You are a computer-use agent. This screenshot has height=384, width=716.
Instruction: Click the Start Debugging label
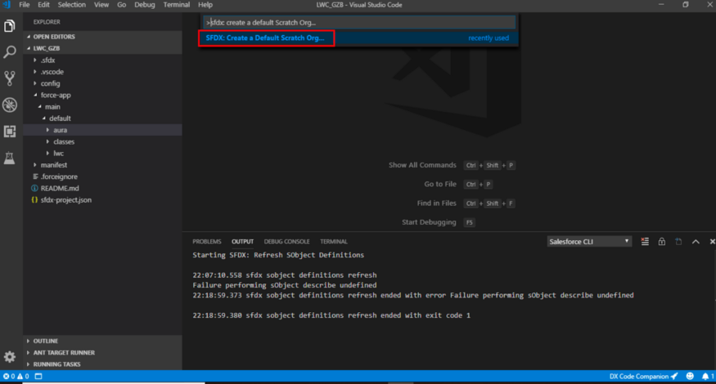point(429,222)
